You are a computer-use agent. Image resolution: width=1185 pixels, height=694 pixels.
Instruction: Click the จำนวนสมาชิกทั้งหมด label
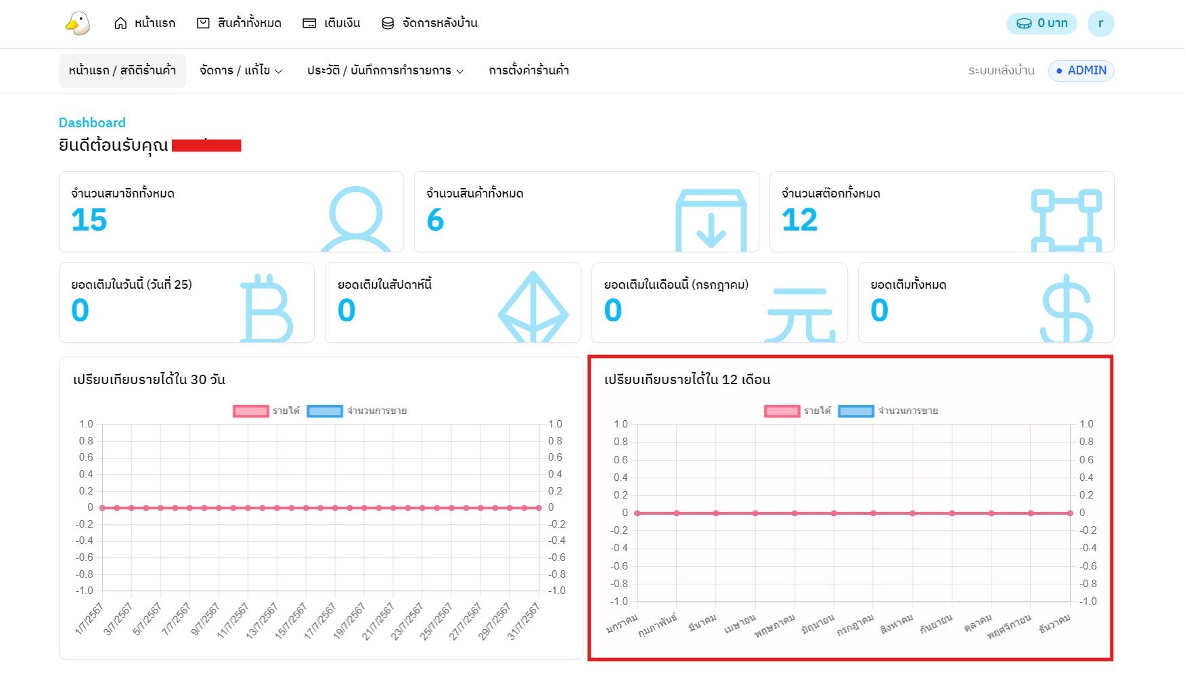coord(122,193)
